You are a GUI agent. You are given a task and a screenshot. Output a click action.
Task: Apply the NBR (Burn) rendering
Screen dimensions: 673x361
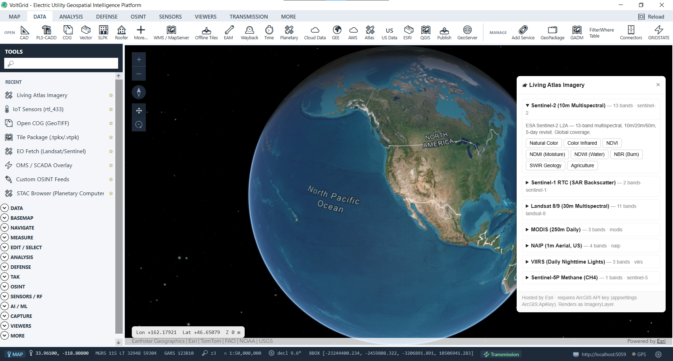[x=626, y=154]
